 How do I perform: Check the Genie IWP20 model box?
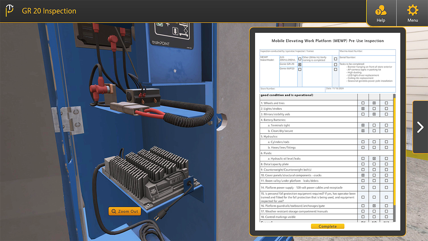pos(300,69)
